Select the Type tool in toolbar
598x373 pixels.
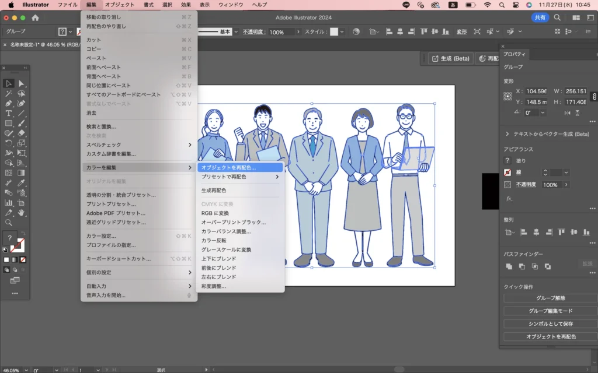(9, 113)
